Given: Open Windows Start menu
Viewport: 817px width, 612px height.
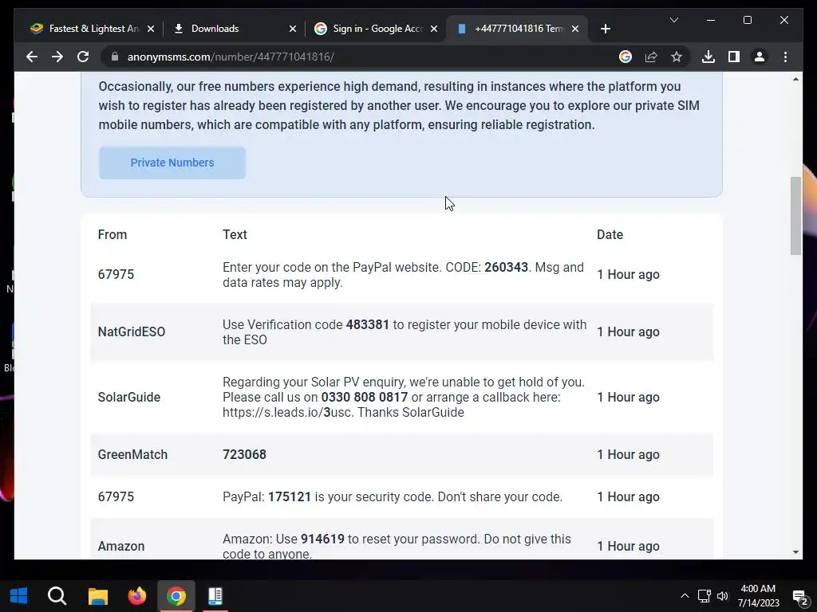Looking at the screenshot, I should 19,596.
